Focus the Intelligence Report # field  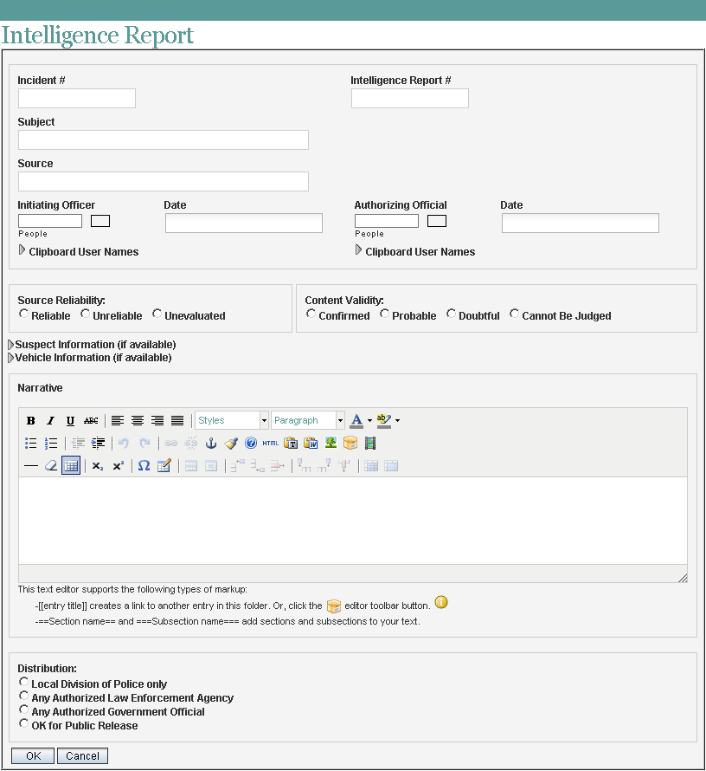[x=410, y=99]
